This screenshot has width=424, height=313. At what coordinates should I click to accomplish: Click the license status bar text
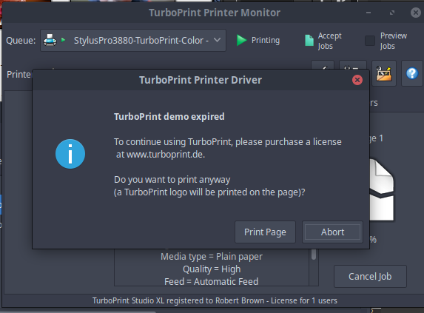coord(215,300)
